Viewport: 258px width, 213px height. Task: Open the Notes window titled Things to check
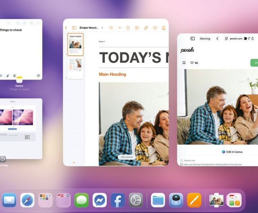(21, 49)
